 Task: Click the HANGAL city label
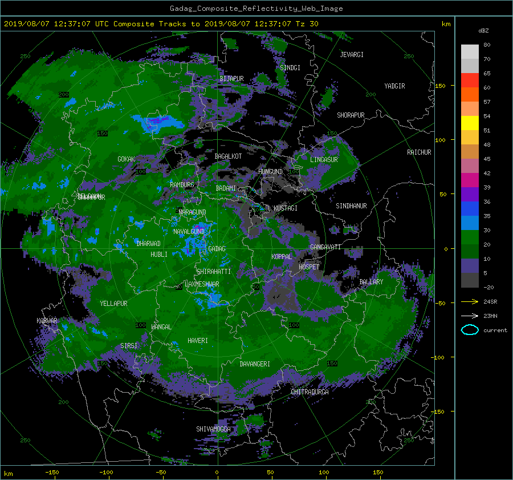tap(161, 327)
